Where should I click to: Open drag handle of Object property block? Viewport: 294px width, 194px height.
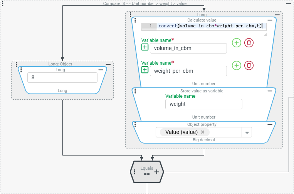point(135,124)
